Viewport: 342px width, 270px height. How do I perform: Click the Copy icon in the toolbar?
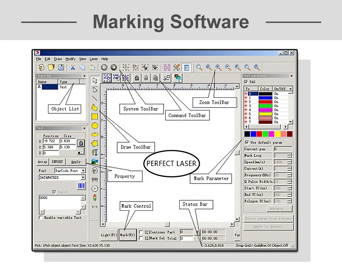click(82, 67)
